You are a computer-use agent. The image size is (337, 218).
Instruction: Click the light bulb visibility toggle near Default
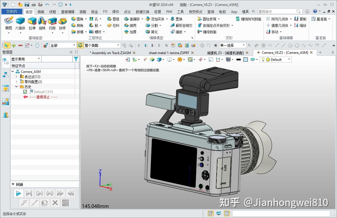263,59
